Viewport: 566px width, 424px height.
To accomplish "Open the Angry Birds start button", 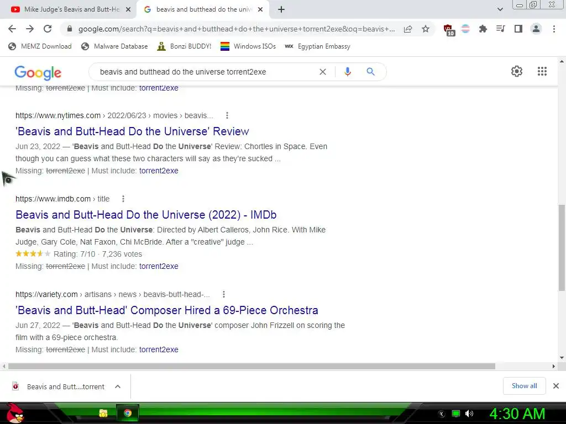I will [15, 413].
